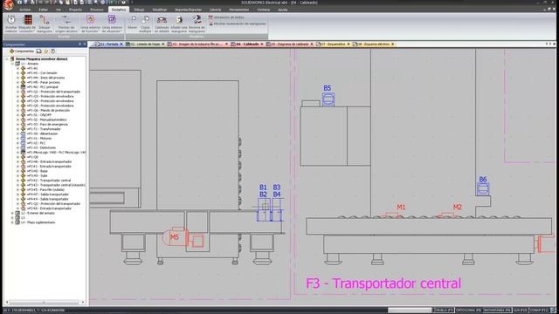
Task: Open the Archivo menu tab
Action: pos(25,10)
